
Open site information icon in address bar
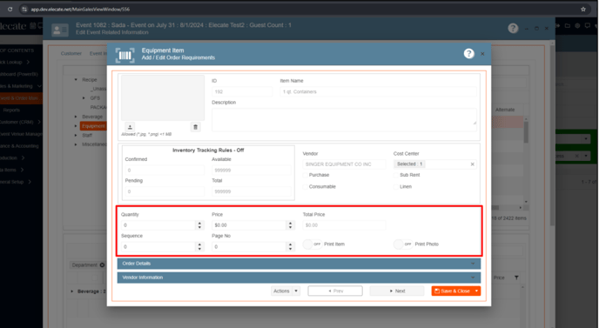click(24, 10)
